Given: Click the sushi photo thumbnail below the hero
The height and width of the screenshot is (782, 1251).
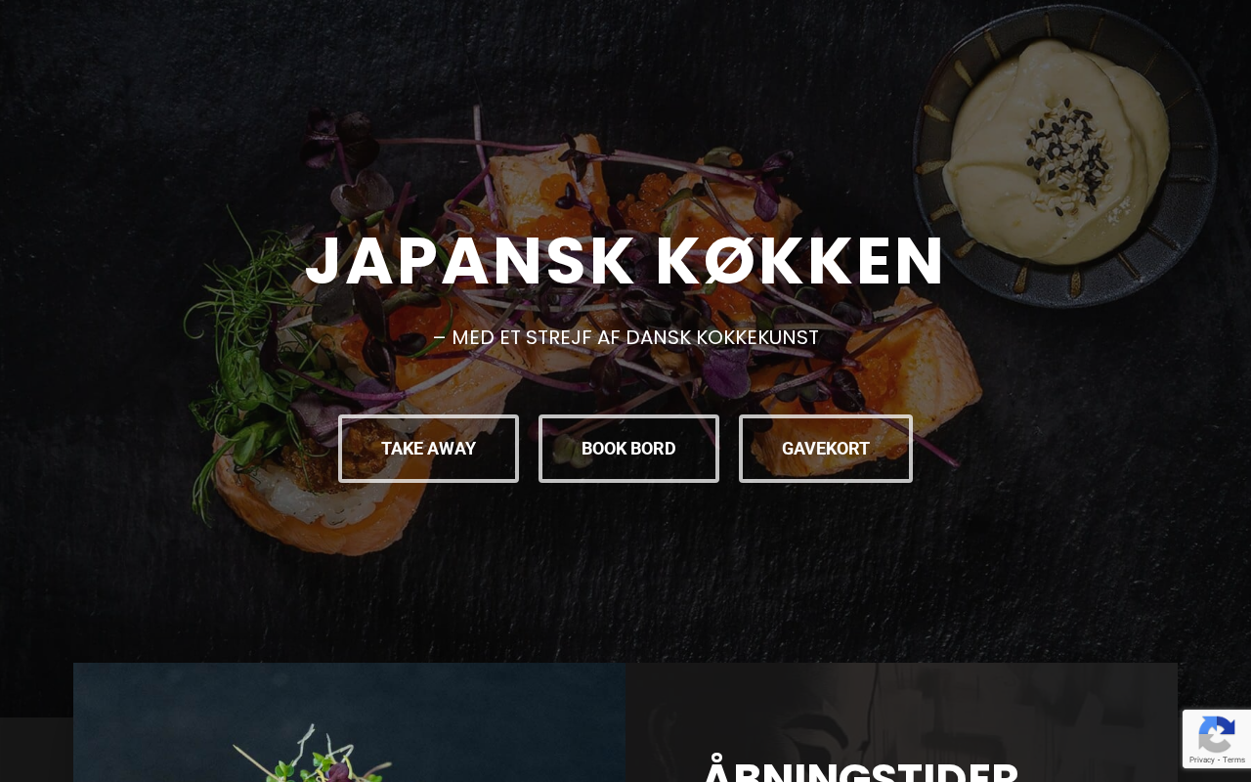Looking at the screenshot, I should tap(349, 722).
